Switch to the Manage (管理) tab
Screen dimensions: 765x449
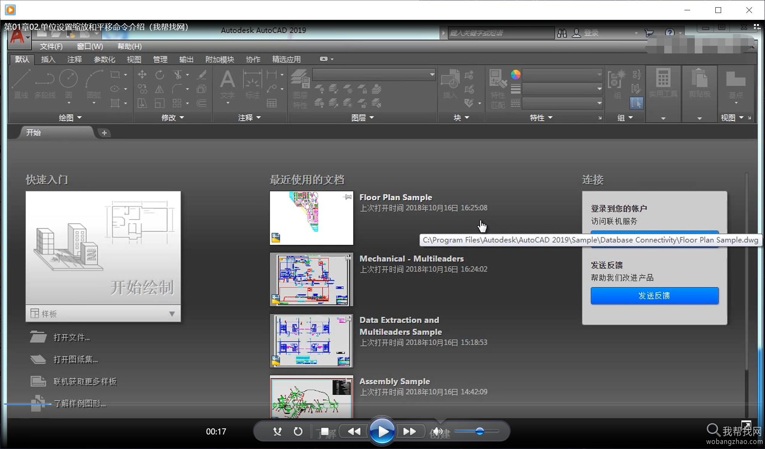tap(160, 59)
